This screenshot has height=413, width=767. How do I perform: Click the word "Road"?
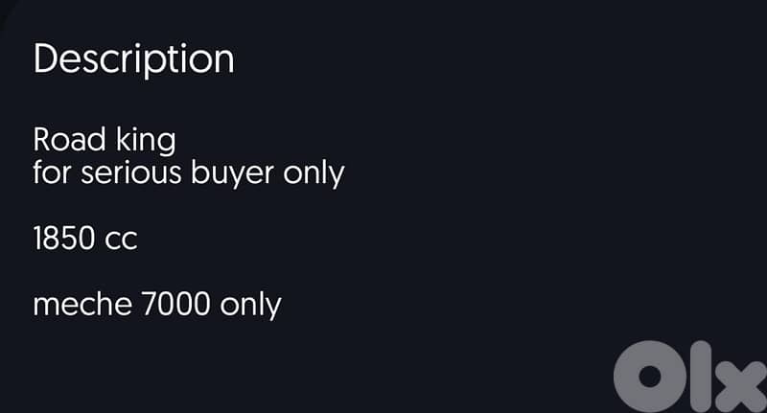tap(68, 140)
